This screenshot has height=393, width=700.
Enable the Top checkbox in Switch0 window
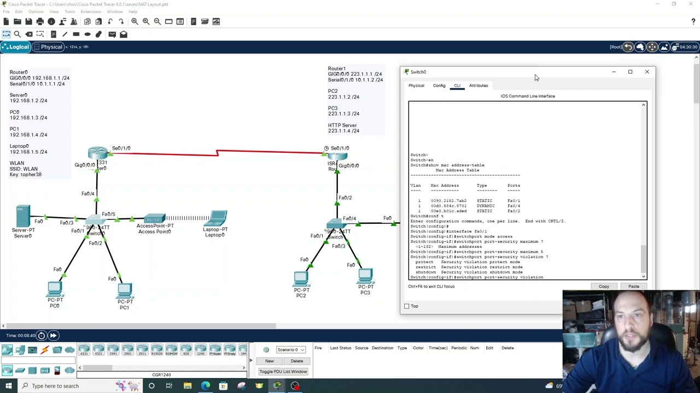[406, 306]
